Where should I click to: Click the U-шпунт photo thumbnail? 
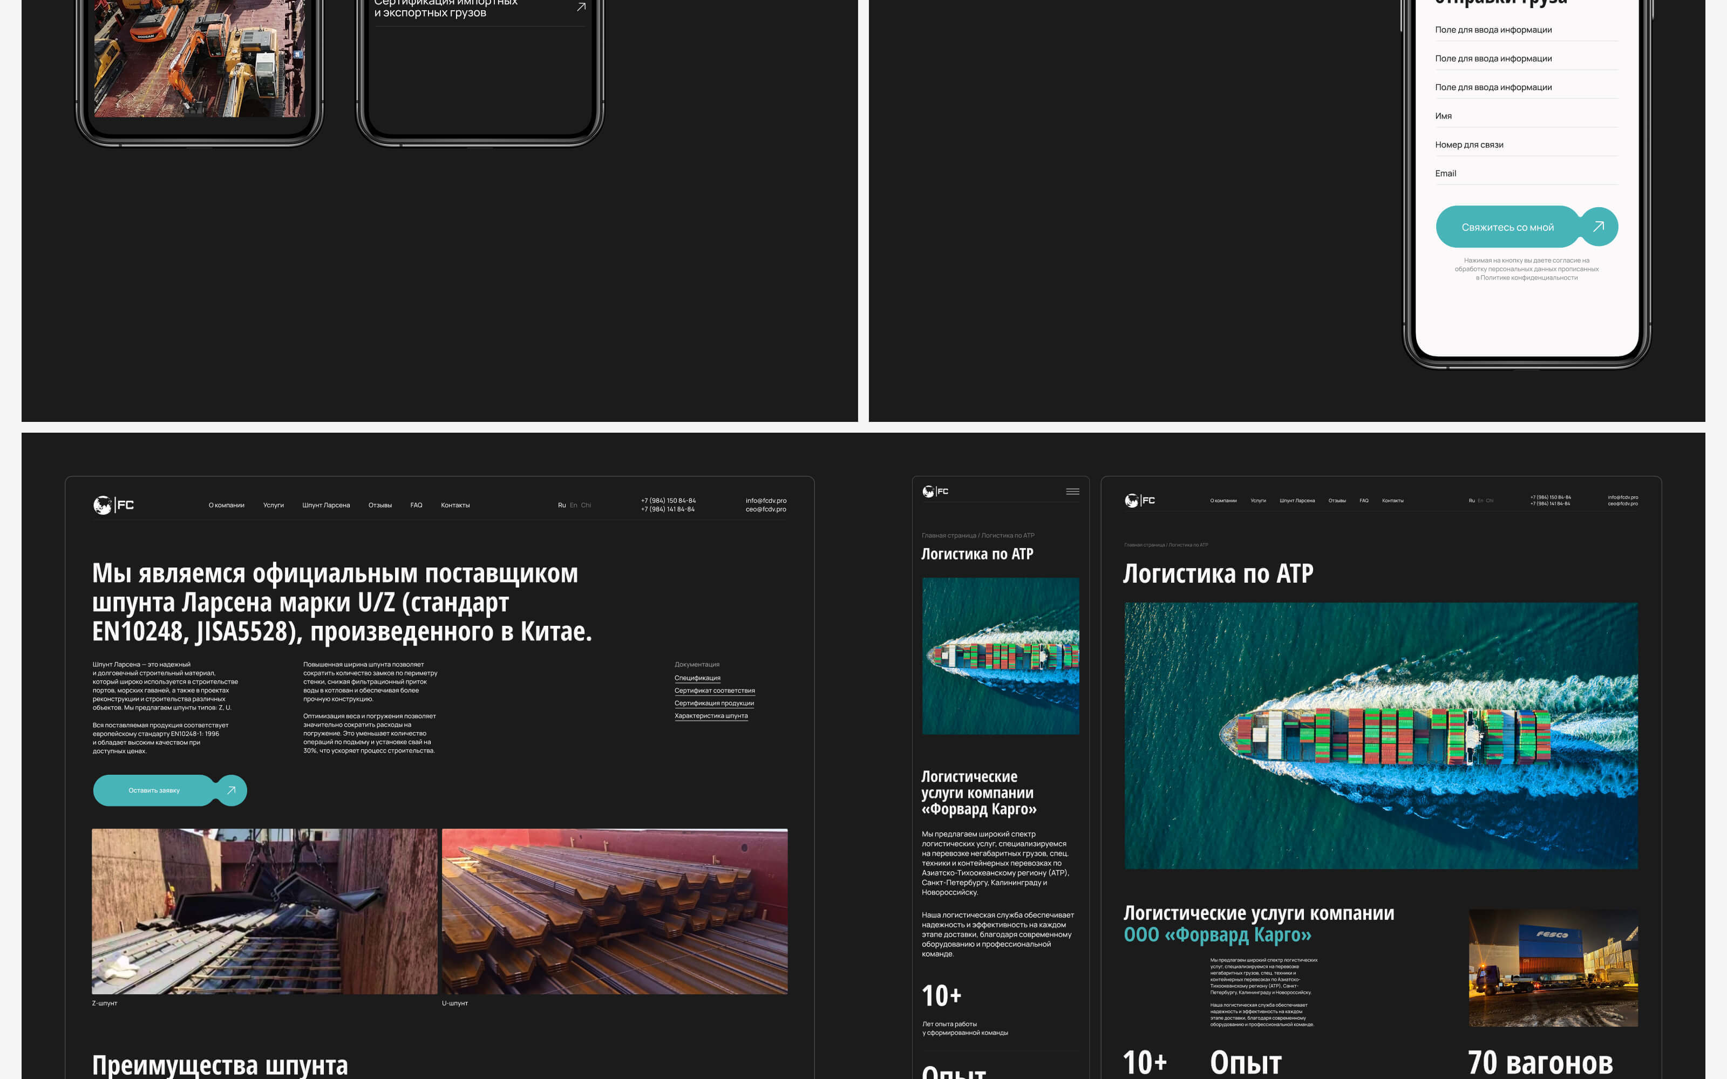615,911
